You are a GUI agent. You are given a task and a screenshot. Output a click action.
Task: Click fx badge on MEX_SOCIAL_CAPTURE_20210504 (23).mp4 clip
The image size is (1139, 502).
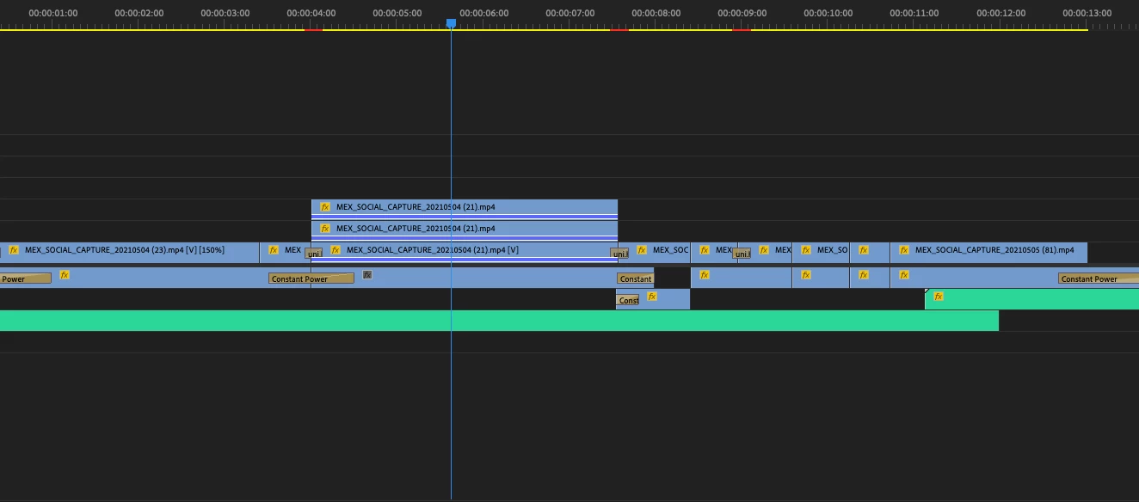(x=14, y=250)
